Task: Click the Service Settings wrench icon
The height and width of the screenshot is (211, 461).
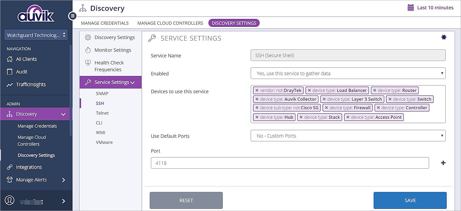Action: 88,82
